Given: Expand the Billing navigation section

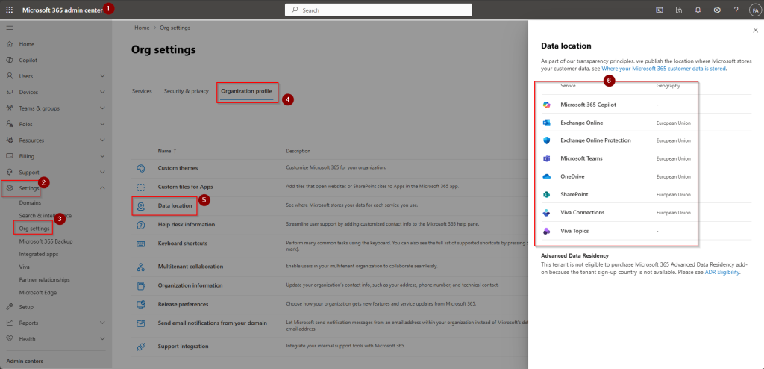Looking at the screenshot, I should (x=102, y=156).
